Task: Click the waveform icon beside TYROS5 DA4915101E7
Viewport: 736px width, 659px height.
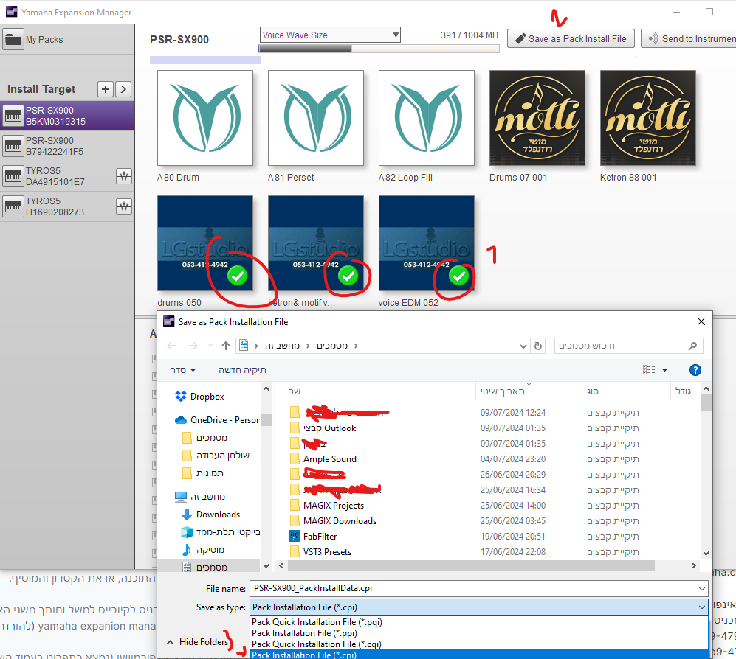Action: click(124, 176)
